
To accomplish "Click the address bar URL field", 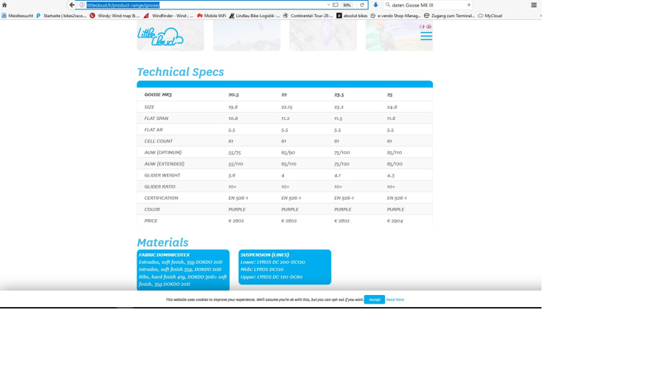I will (x=206, y=5).
